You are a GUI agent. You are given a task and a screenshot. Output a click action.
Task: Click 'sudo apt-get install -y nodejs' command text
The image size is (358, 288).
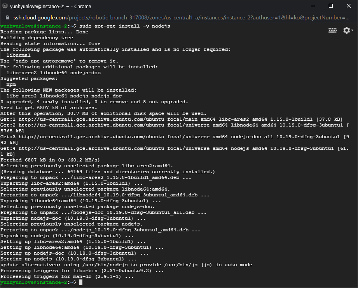click(125, 26)
